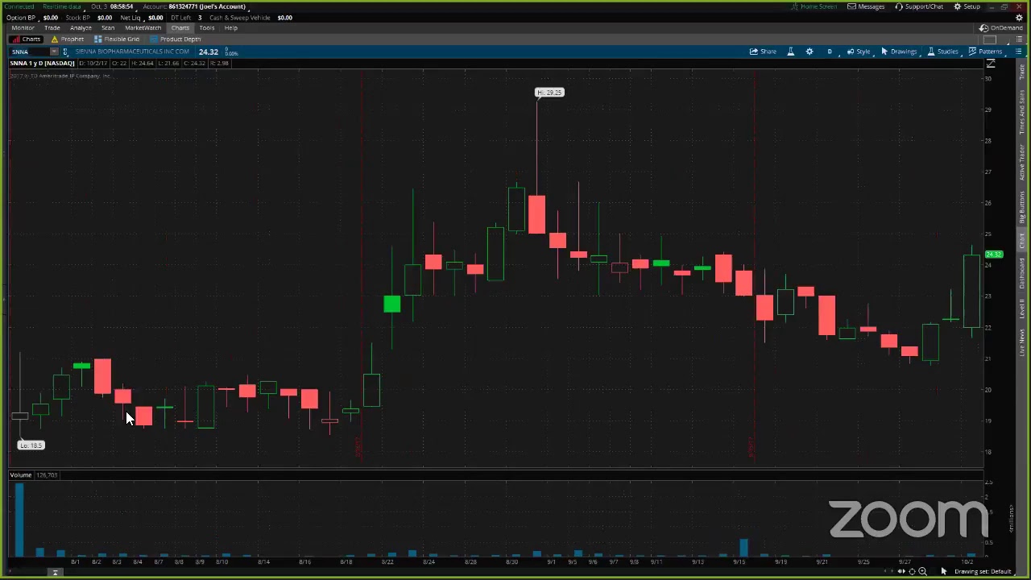1031x580 pixels.
Task: Click the symbol link chain icon
Action: click(65, 52)
